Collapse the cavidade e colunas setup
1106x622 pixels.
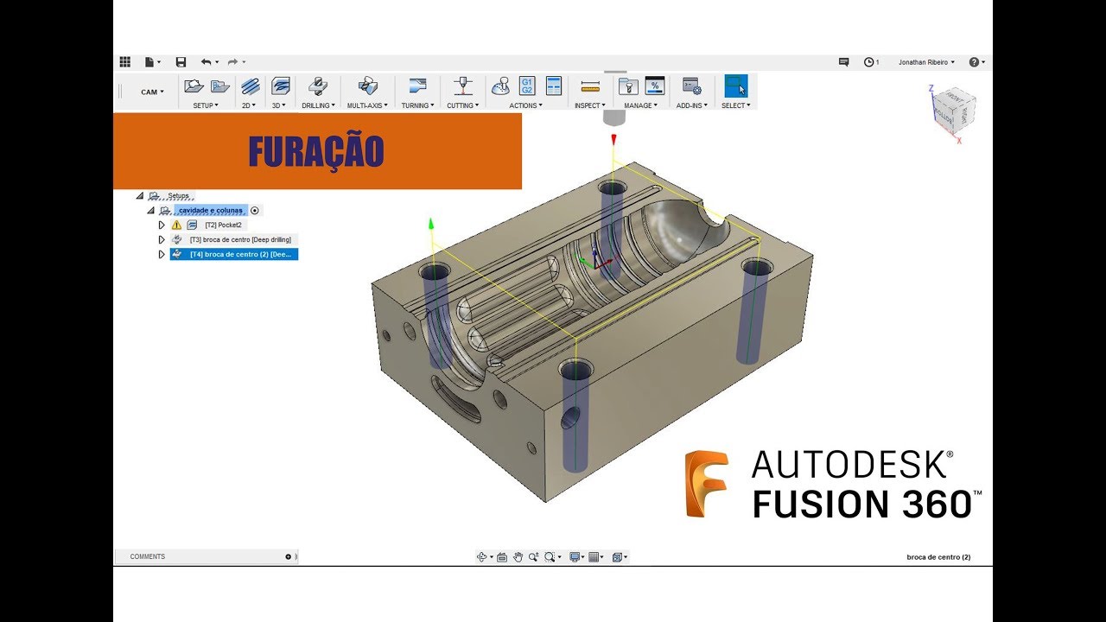[x=150, y=210]
